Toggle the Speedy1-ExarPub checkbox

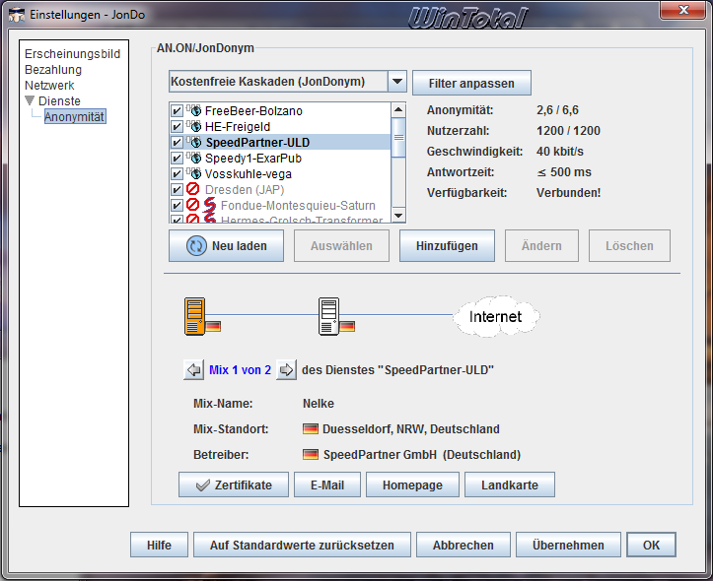pos(177,159)
